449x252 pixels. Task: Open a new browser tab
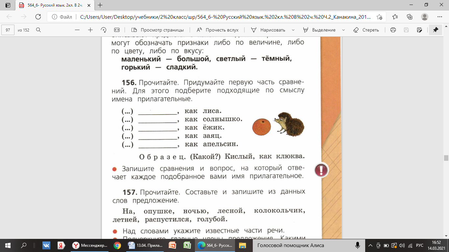pos(100,5)
